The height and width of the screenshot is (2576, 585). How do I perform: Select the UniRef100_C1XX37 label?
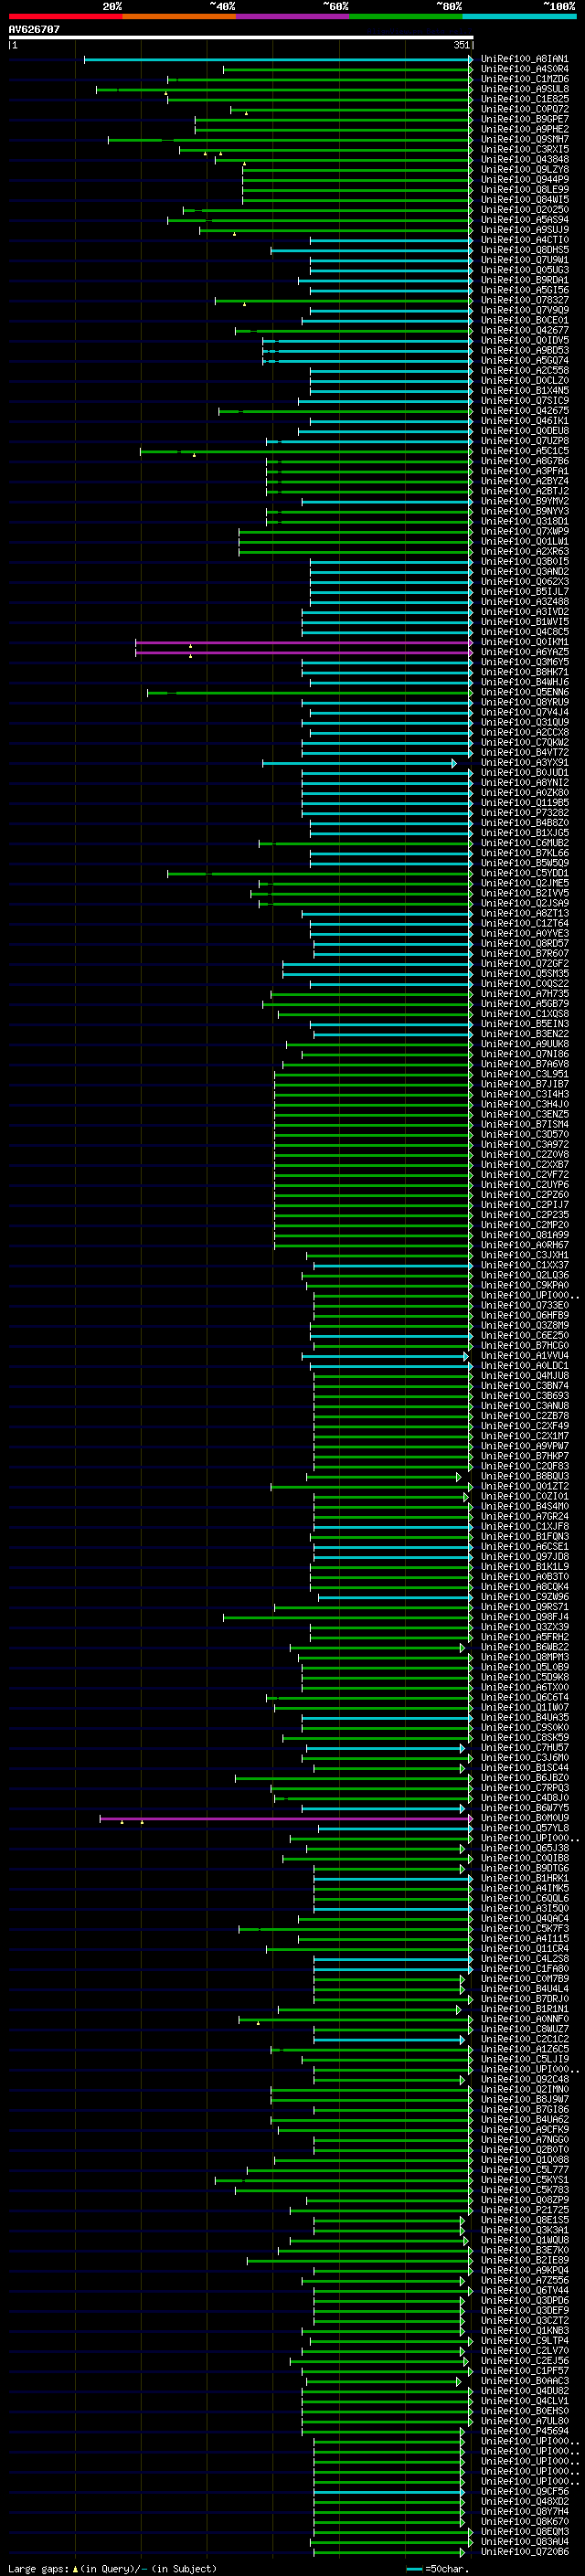524,1265
